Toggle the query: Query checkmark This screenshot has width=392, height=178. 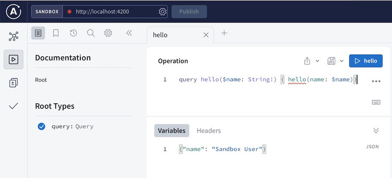pos(41,127)
